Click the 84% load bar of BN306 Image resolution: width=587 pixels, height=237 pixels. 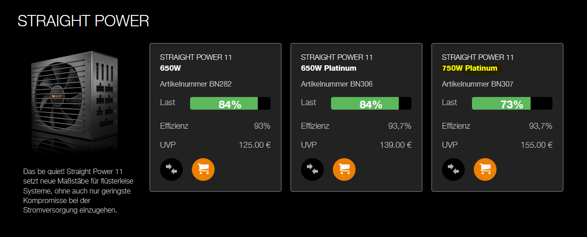371,104
